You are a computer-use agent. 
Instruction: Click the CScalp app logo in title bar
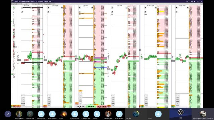[x=12, y=1]
